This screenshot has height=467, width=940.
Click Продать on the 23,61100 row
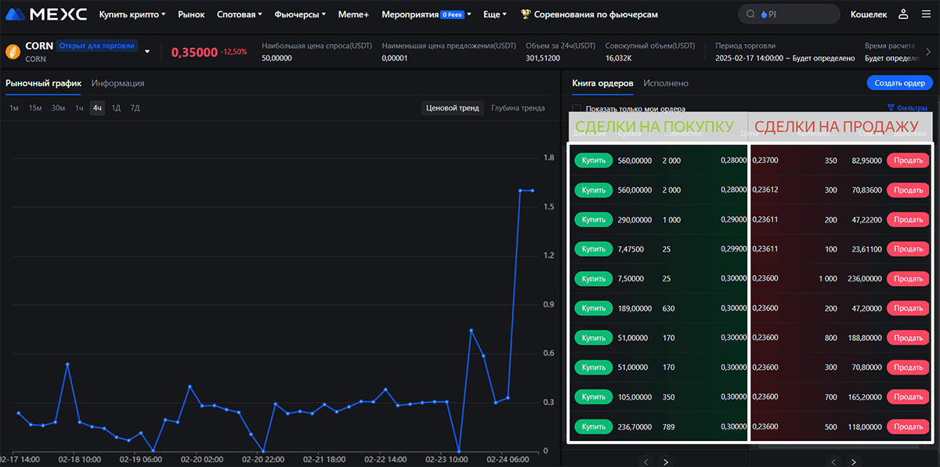click(x=908, y=249)
